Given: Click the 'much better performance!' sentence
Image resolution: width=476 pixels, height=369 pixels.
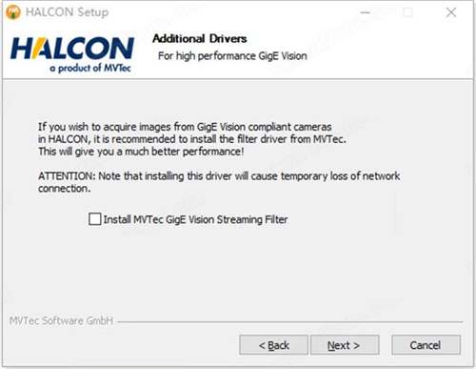Looking at the screenshot, I should (141, 152).
